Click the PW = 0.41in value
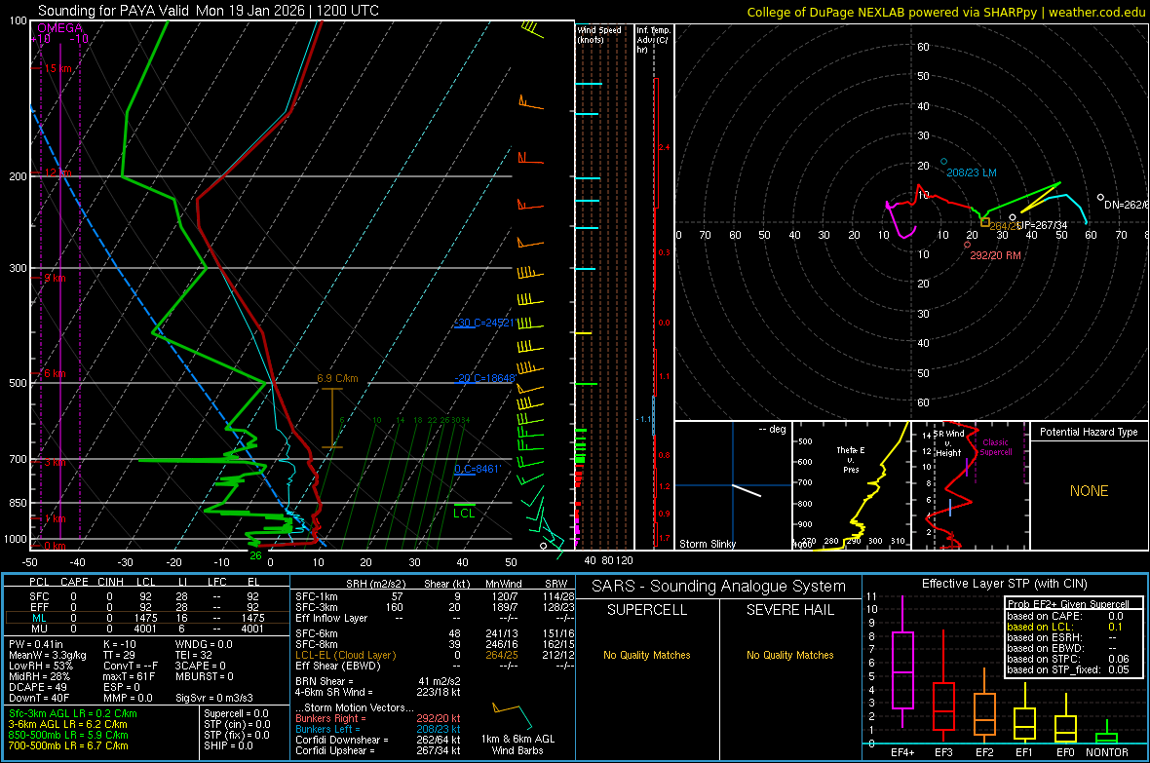Screen dimensions: 1150x763 coord(35,645)
